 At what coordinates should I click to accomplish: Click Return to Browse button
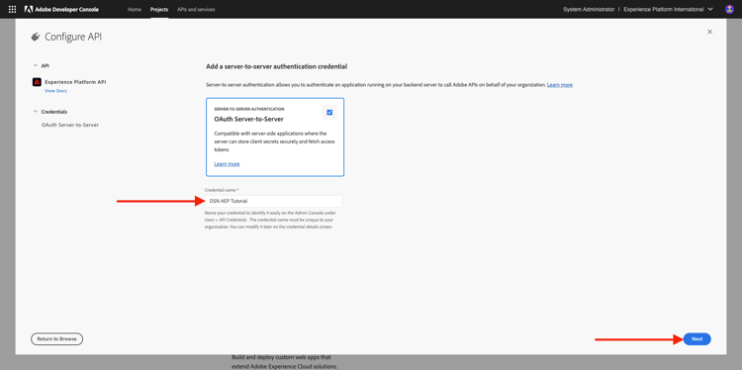pyautogui.click(x=56, y=338)
